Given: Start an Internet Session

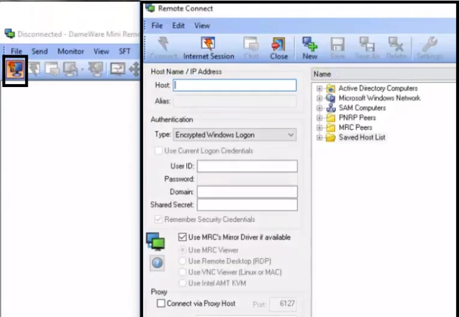Looking at the screenshot, I should coord(208,48).
